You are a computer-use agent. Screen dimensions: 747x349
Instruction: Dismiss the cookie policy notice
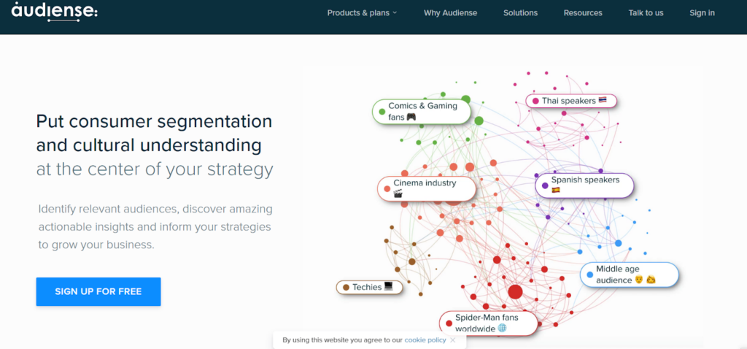point(452,340)
